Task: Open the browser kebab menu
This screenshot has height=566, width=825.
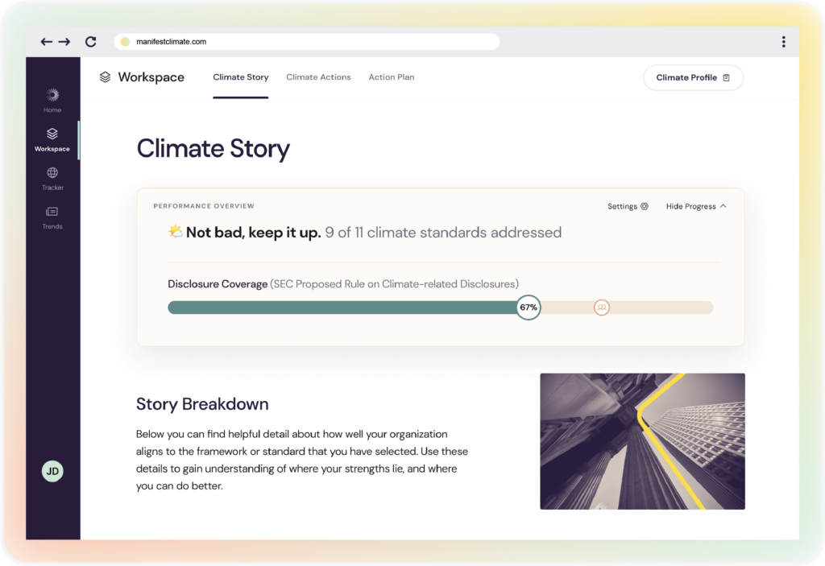Action: [x=783, y=41]
